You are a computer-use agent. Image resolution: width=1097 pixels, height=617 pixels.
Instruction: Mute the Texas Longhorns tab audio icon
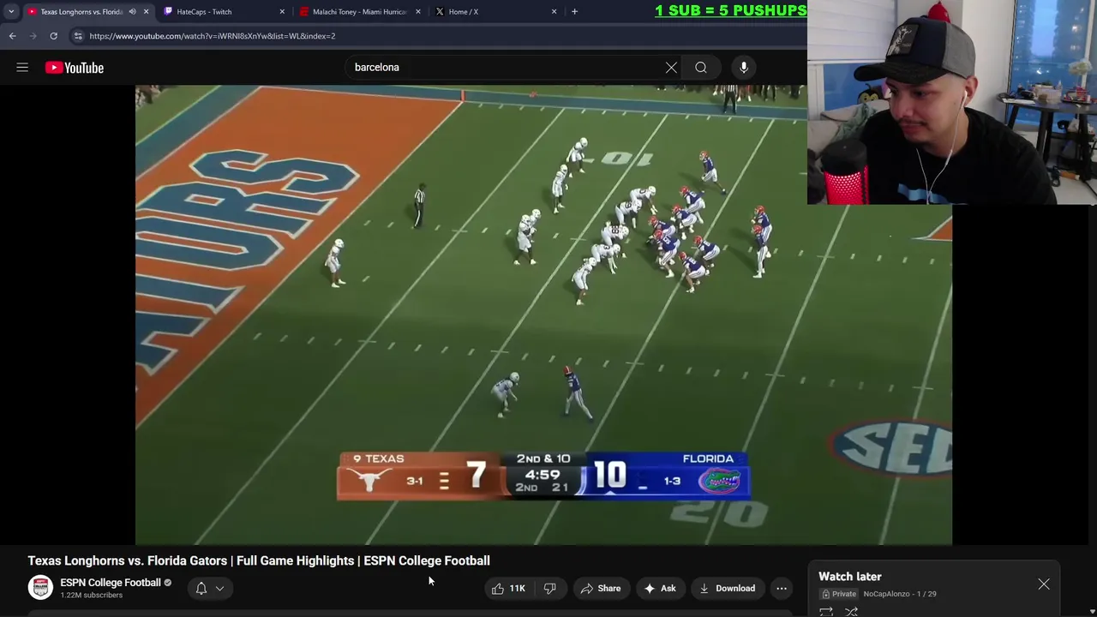132,12
